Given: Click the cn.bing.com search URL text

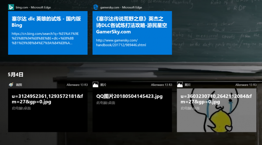Looking at the screenshot, I should [x=45, y=38].
